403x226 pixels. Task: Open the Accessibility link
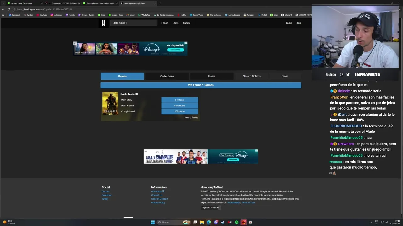click(x=233, y=202)
